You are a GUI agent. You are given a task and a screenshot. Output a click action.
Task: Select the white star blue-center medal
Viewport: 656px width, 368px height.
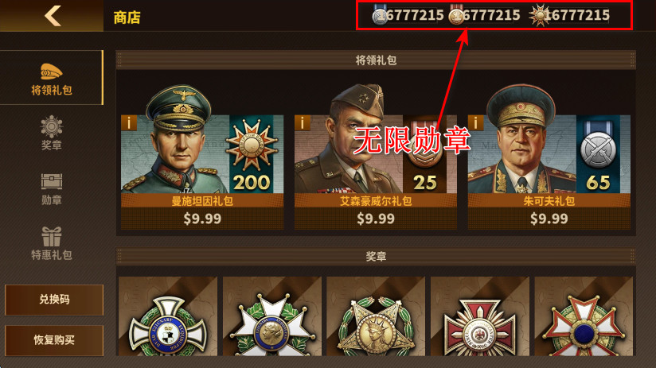click(272, 316)
